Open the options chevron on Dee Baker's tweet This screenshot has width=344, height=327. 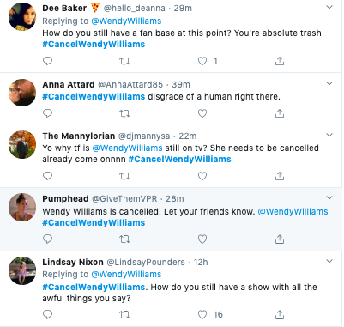329,7
